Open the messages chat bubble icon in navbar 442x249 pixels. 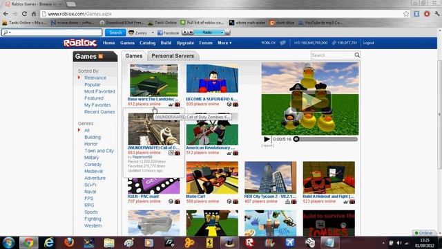pos(282,43)
